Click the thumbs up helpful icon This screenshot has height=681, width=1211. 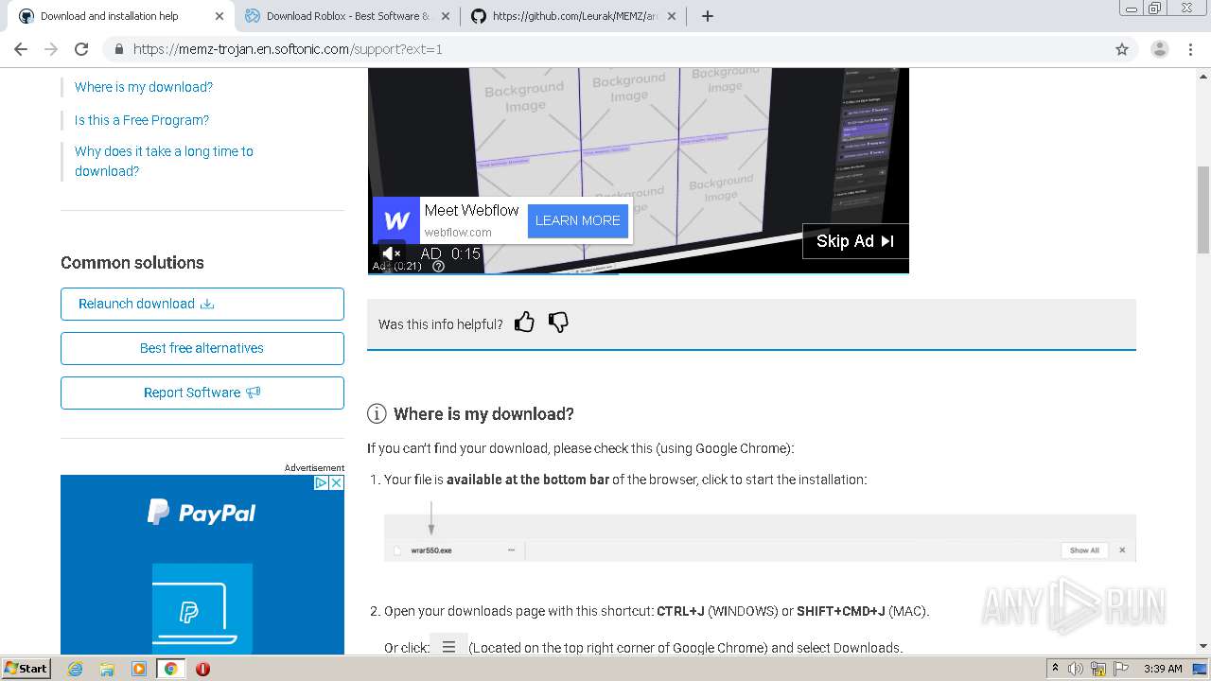point(524,323)
